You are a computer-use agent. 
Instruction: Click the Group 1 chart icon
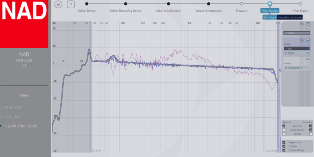(x=302, y=40)
